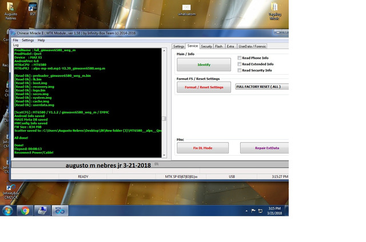Click MTK SP 65|67|83|81|xx status entry
366x242 pixels.
181,176
